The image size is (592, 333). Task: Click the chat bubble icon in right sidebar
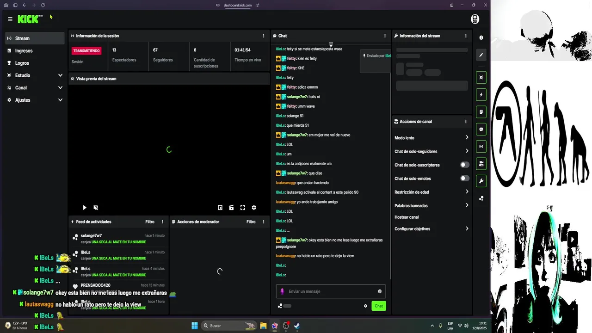point(481,129)
